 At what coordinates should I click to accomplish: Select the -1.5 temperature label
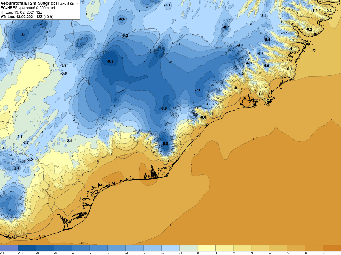314,11
